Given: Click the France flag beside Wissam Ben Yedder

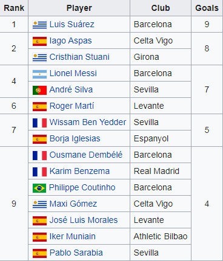Looking at the screenshot, I should 39,123.
